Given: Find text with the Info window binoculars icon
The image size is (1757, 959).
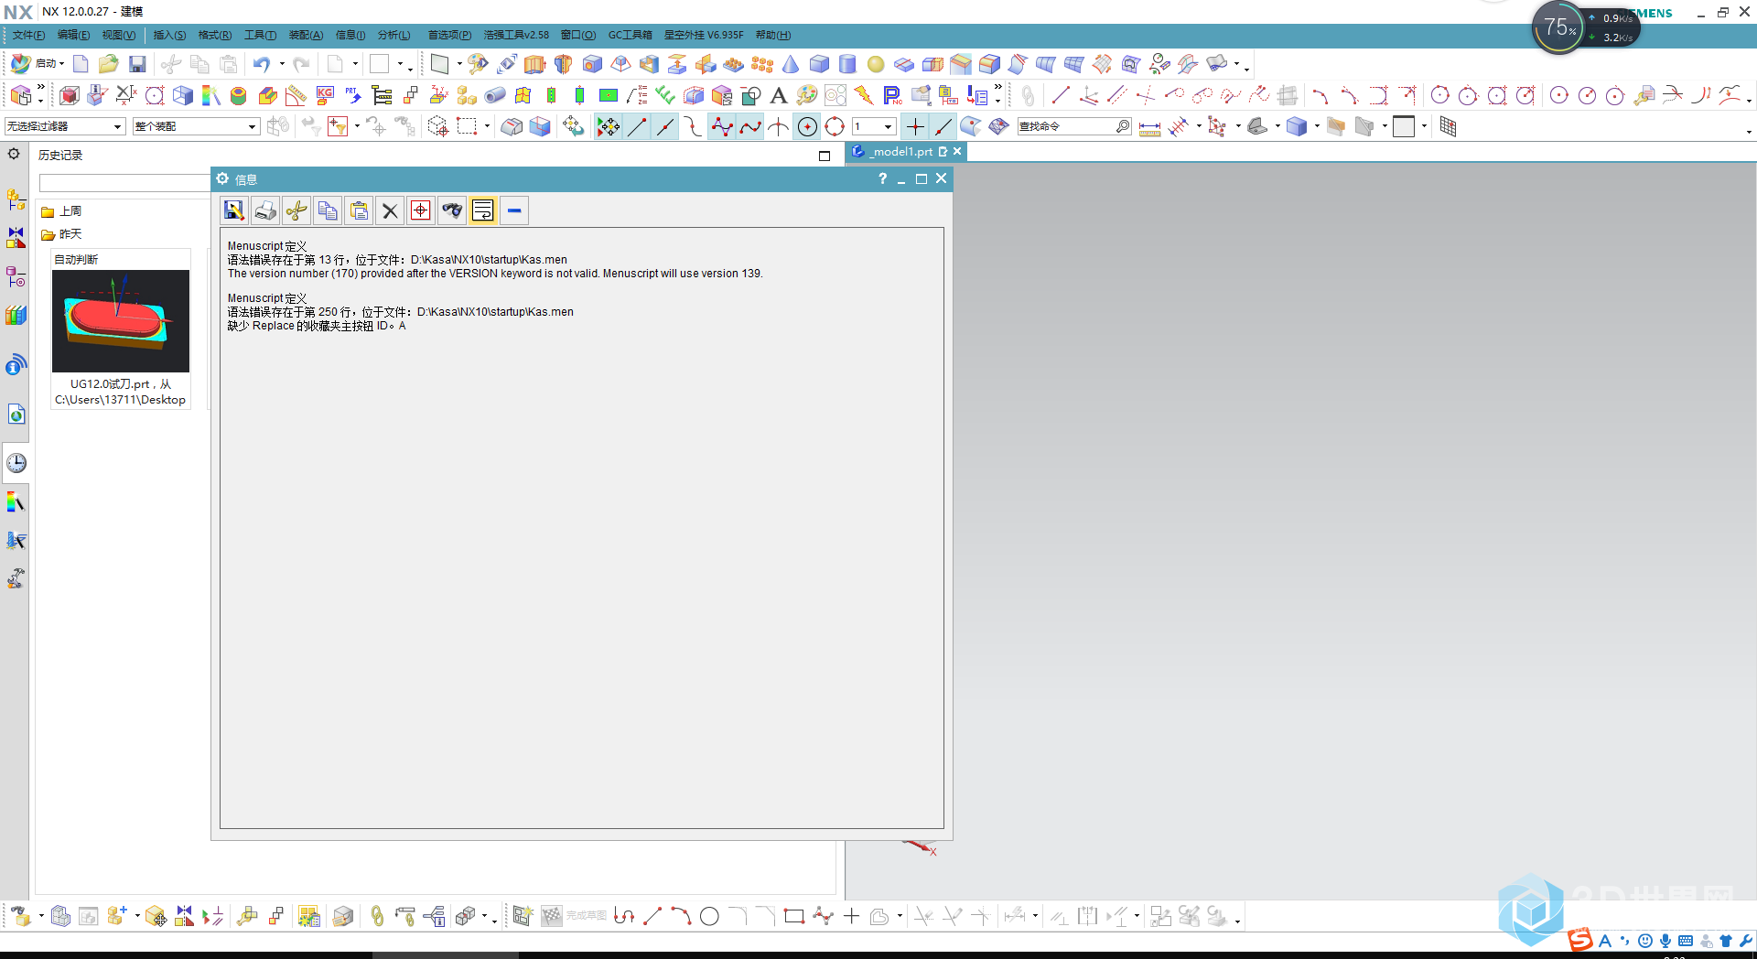Looking at the screenshot, I should pyautogui.click(x=452, y=210).
